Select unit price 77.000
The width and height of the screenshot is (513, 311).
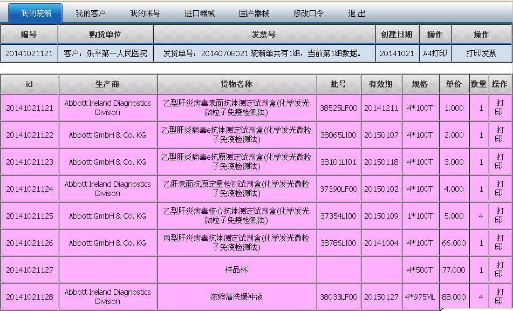click(x=454, y=270)
